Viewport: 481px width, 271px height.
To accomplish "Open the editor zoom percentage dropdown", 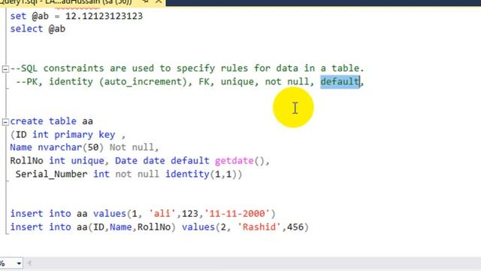I will [x=19, y=263].
